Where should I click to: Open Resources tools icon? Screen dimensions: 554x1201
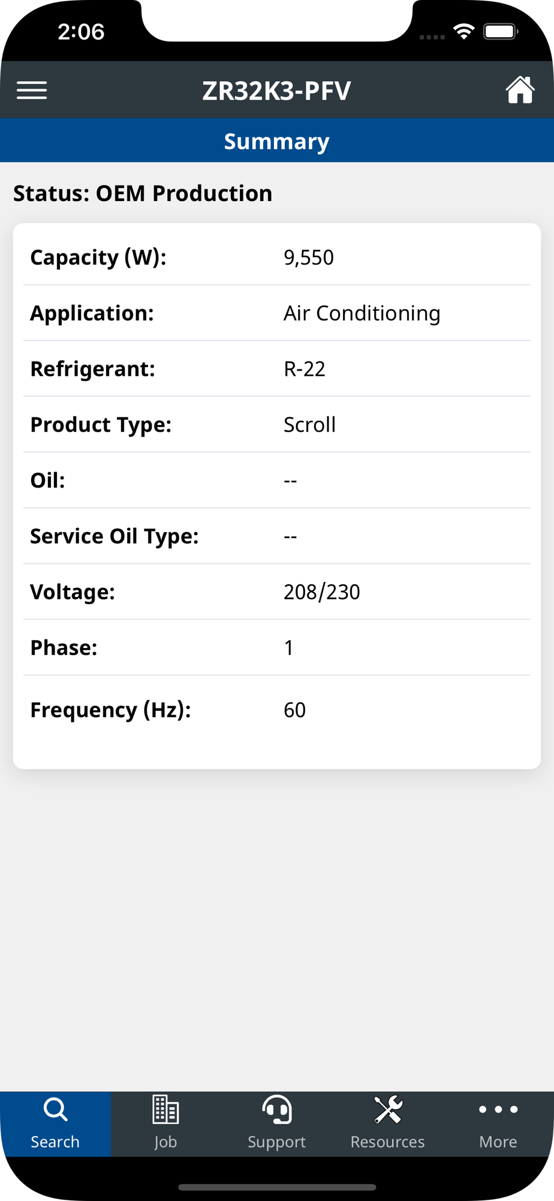coord(387,1109)
